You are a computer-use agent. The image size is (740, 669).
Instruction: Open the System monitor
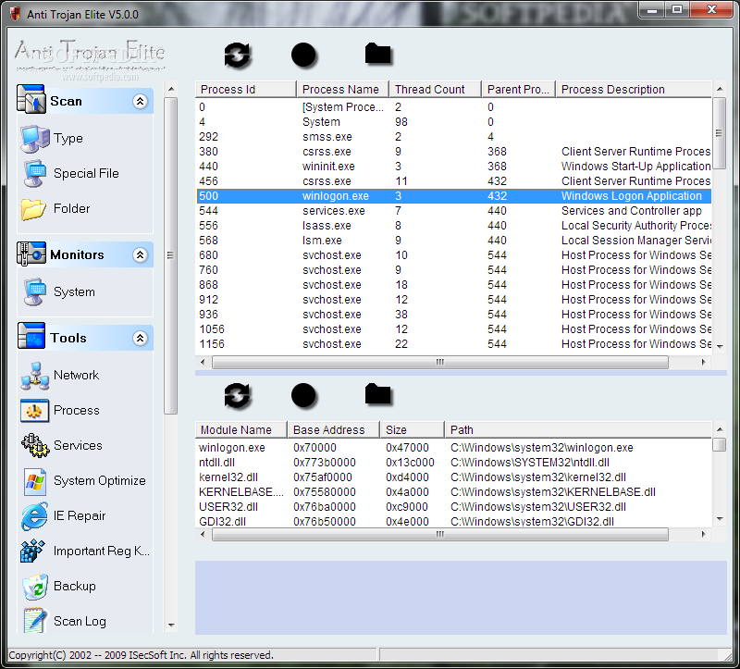[x=72, y=290]
